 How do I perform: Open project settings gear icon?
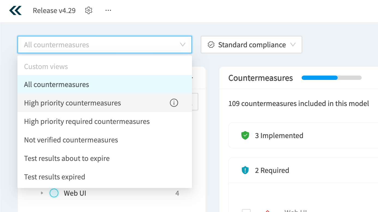[x=89, y=11]
